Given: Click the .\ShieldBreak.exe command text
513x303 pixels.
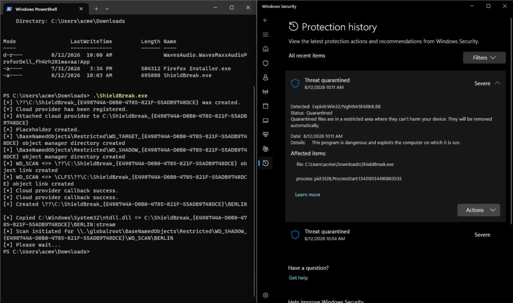Looking at the screenshot, I should click(x=120, y=96).
